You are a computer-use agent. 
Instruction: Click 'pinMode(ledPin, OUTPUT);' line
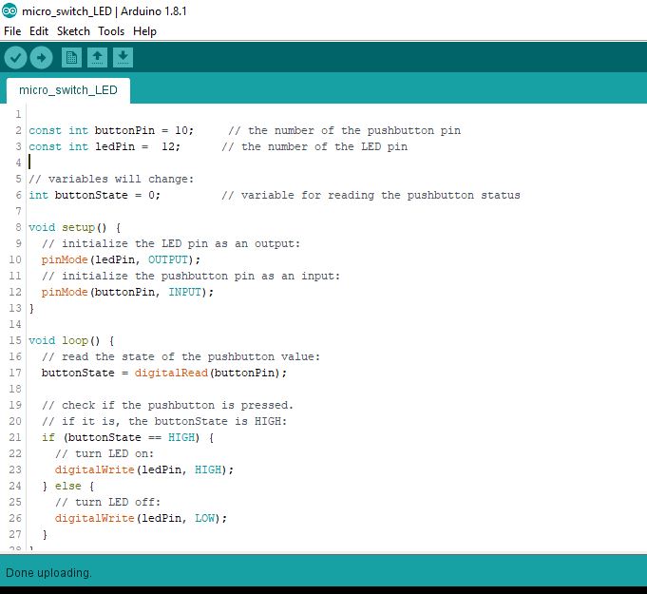[x=121, y=259]
